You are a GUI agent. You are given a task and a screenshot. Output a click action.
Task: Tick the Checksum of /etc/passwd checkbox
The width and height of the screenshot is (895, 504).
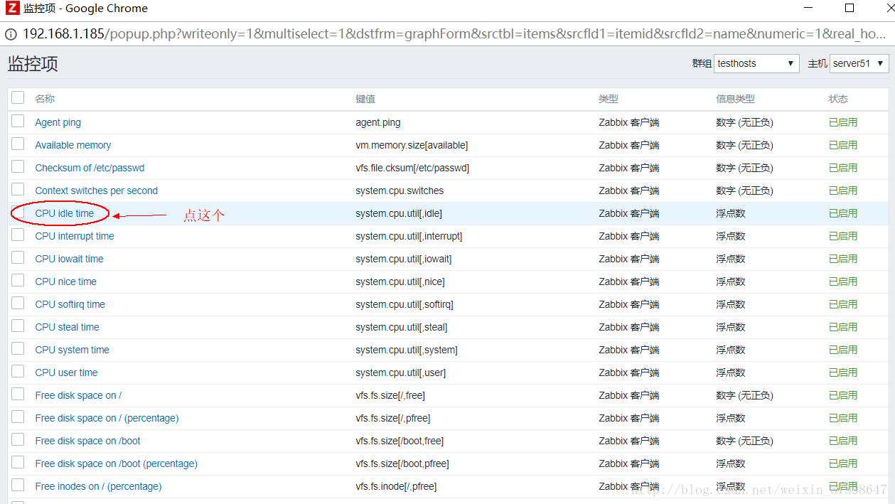coord(18,167)
